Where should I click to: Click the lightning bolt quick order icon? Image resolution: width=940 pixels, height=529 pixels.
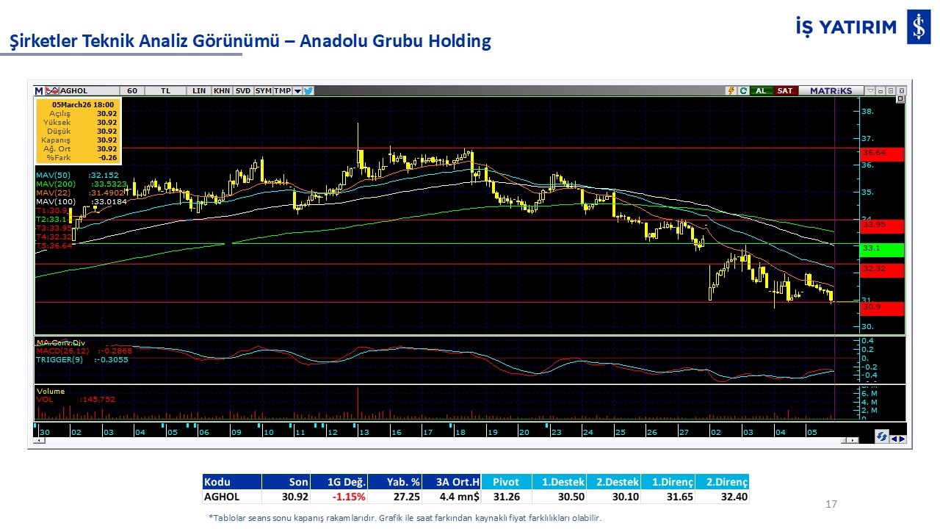pos(731,91)
